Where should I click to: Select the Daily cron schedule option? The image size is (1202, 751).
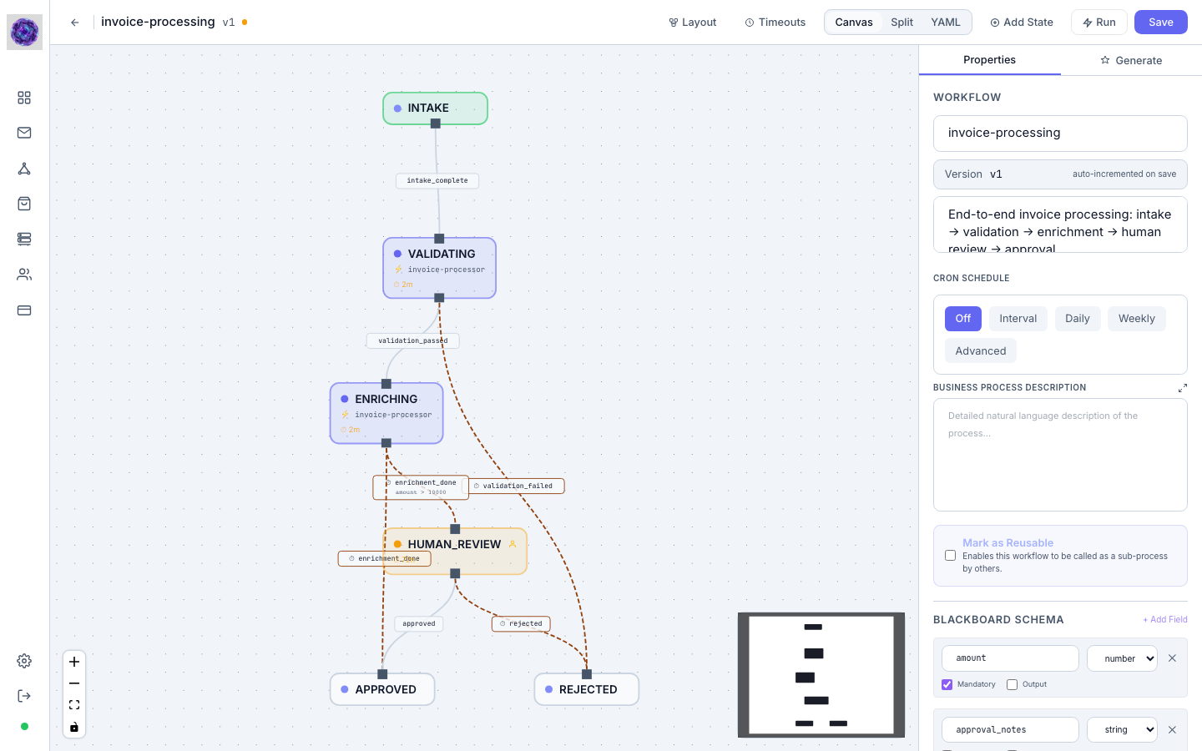tap(1078, 319)
